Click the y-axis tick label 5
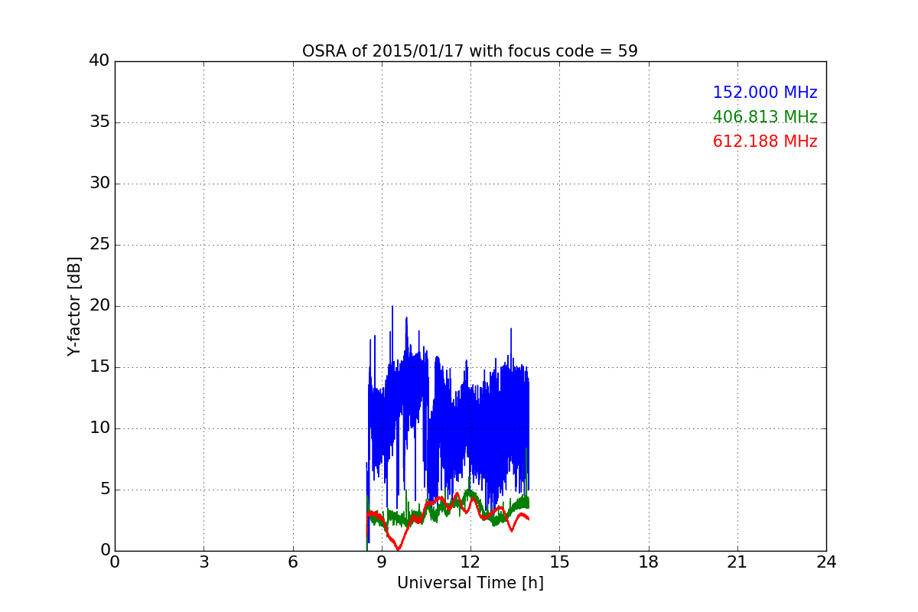The height and width of the screenshot is (612, 918). coord(105,490)
